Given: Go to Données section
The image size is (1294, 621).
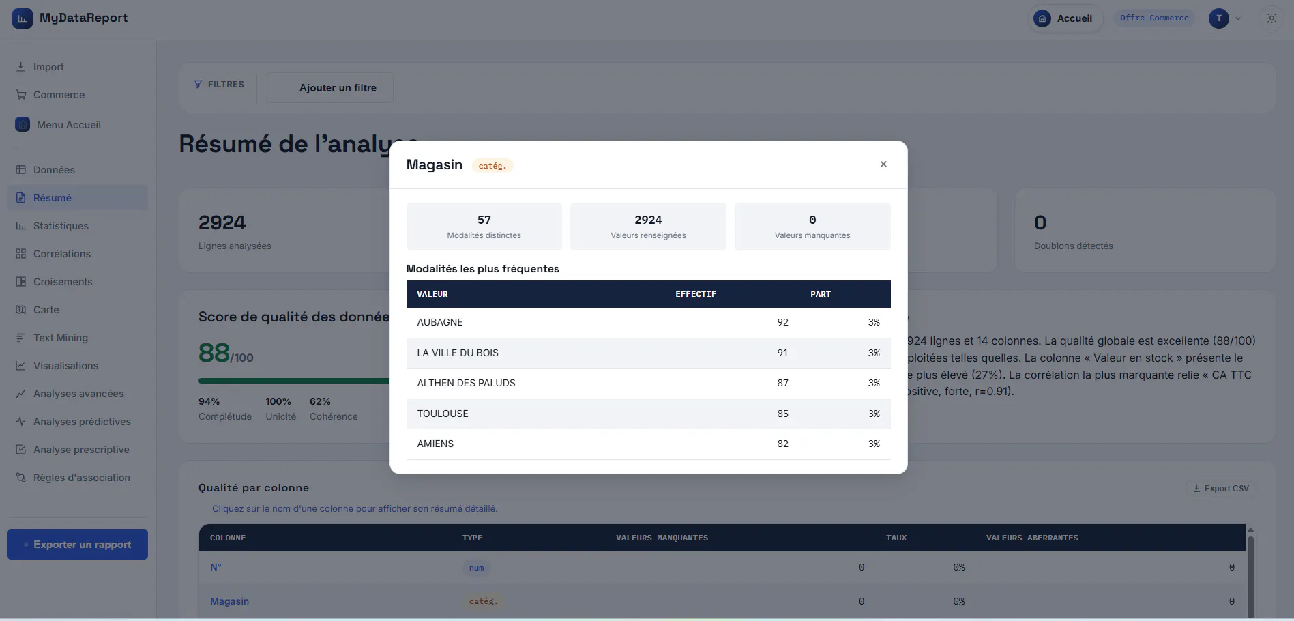Looking at the screenshot, I should (x=77, y=170).
